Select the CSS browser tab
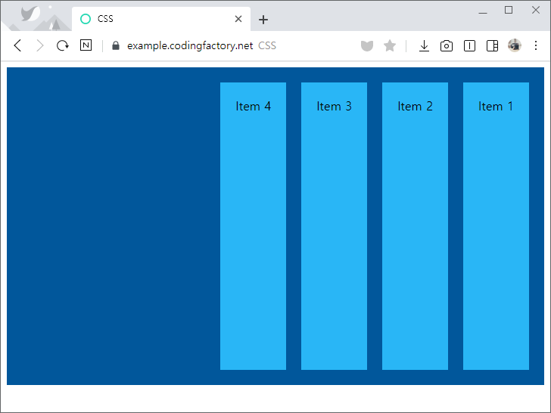This screenshot has height=413, width=551. [161, 19]
